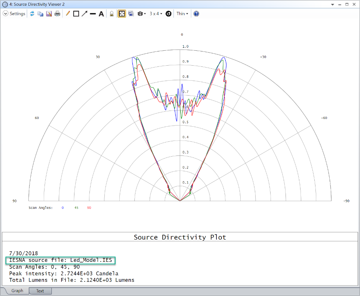
Task: Select the Pencil annotation tool
Action: pyautogui.click(x=67, y=13)
